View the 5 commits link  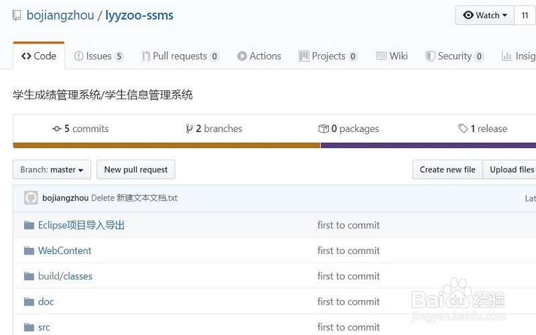tap(80, 129)
